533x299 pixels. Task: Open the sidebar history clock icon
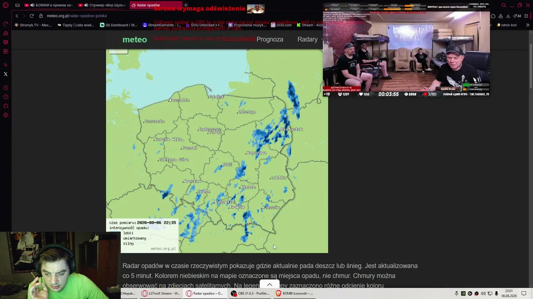[x=6, y=97]
